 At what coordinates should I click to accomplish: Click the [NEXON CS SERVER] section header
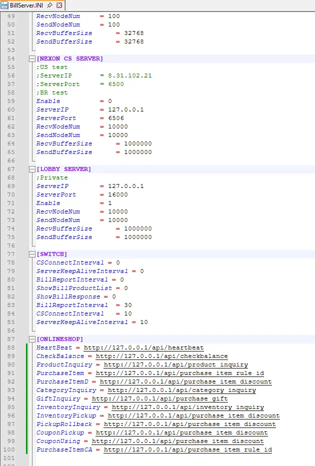(x=70, y=58)
